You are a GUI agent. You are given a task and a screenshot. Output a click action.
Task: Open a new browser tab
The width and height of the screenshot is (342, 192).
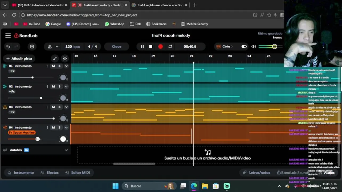(x=195, y=5)
